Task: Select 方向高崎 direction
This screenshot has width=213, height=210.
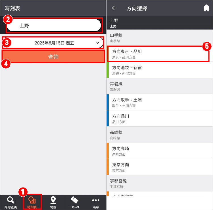Action: tap(160, 151)
